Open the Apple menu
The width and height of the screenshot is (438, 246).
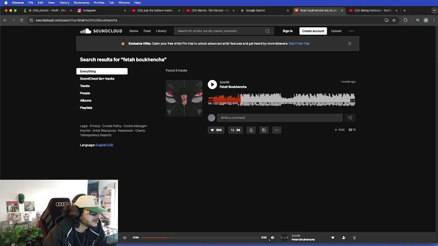coord(6,3)
